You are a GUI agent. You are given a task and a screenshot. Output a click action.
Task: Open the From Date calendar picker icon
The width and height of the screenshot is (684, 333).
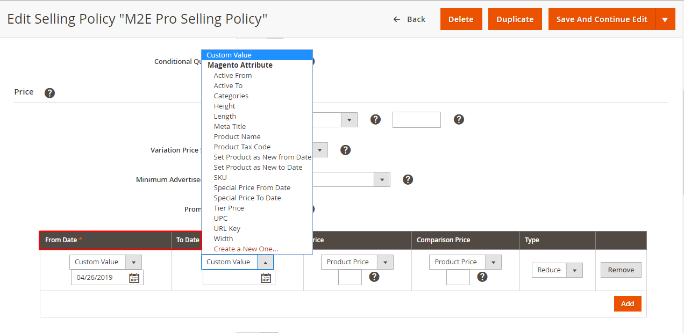tap(134, 278)
